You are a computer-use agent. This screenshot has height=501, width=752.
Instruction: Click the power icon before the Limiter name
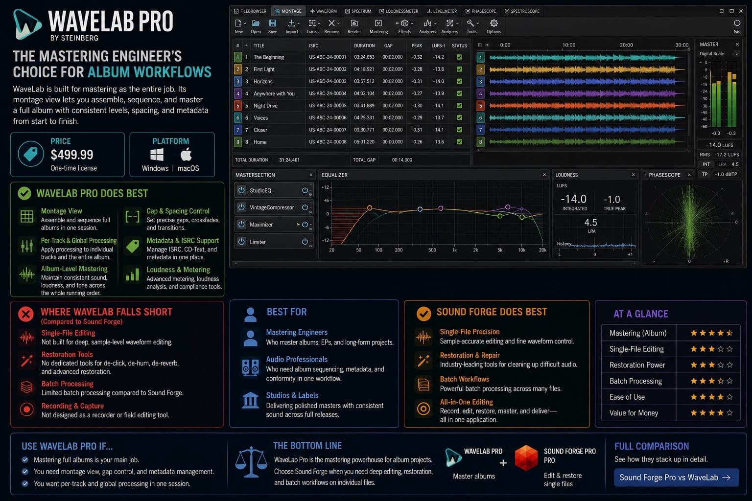tap(241, 242)
